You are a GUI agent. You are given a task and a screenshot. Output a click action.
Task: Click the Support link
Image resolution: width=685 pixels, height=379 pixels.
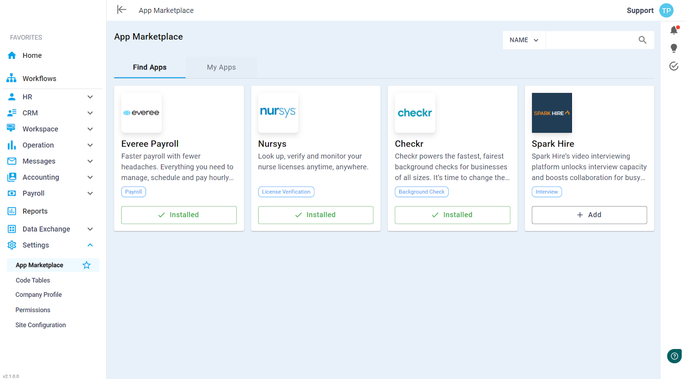click(x=640, y=11)
